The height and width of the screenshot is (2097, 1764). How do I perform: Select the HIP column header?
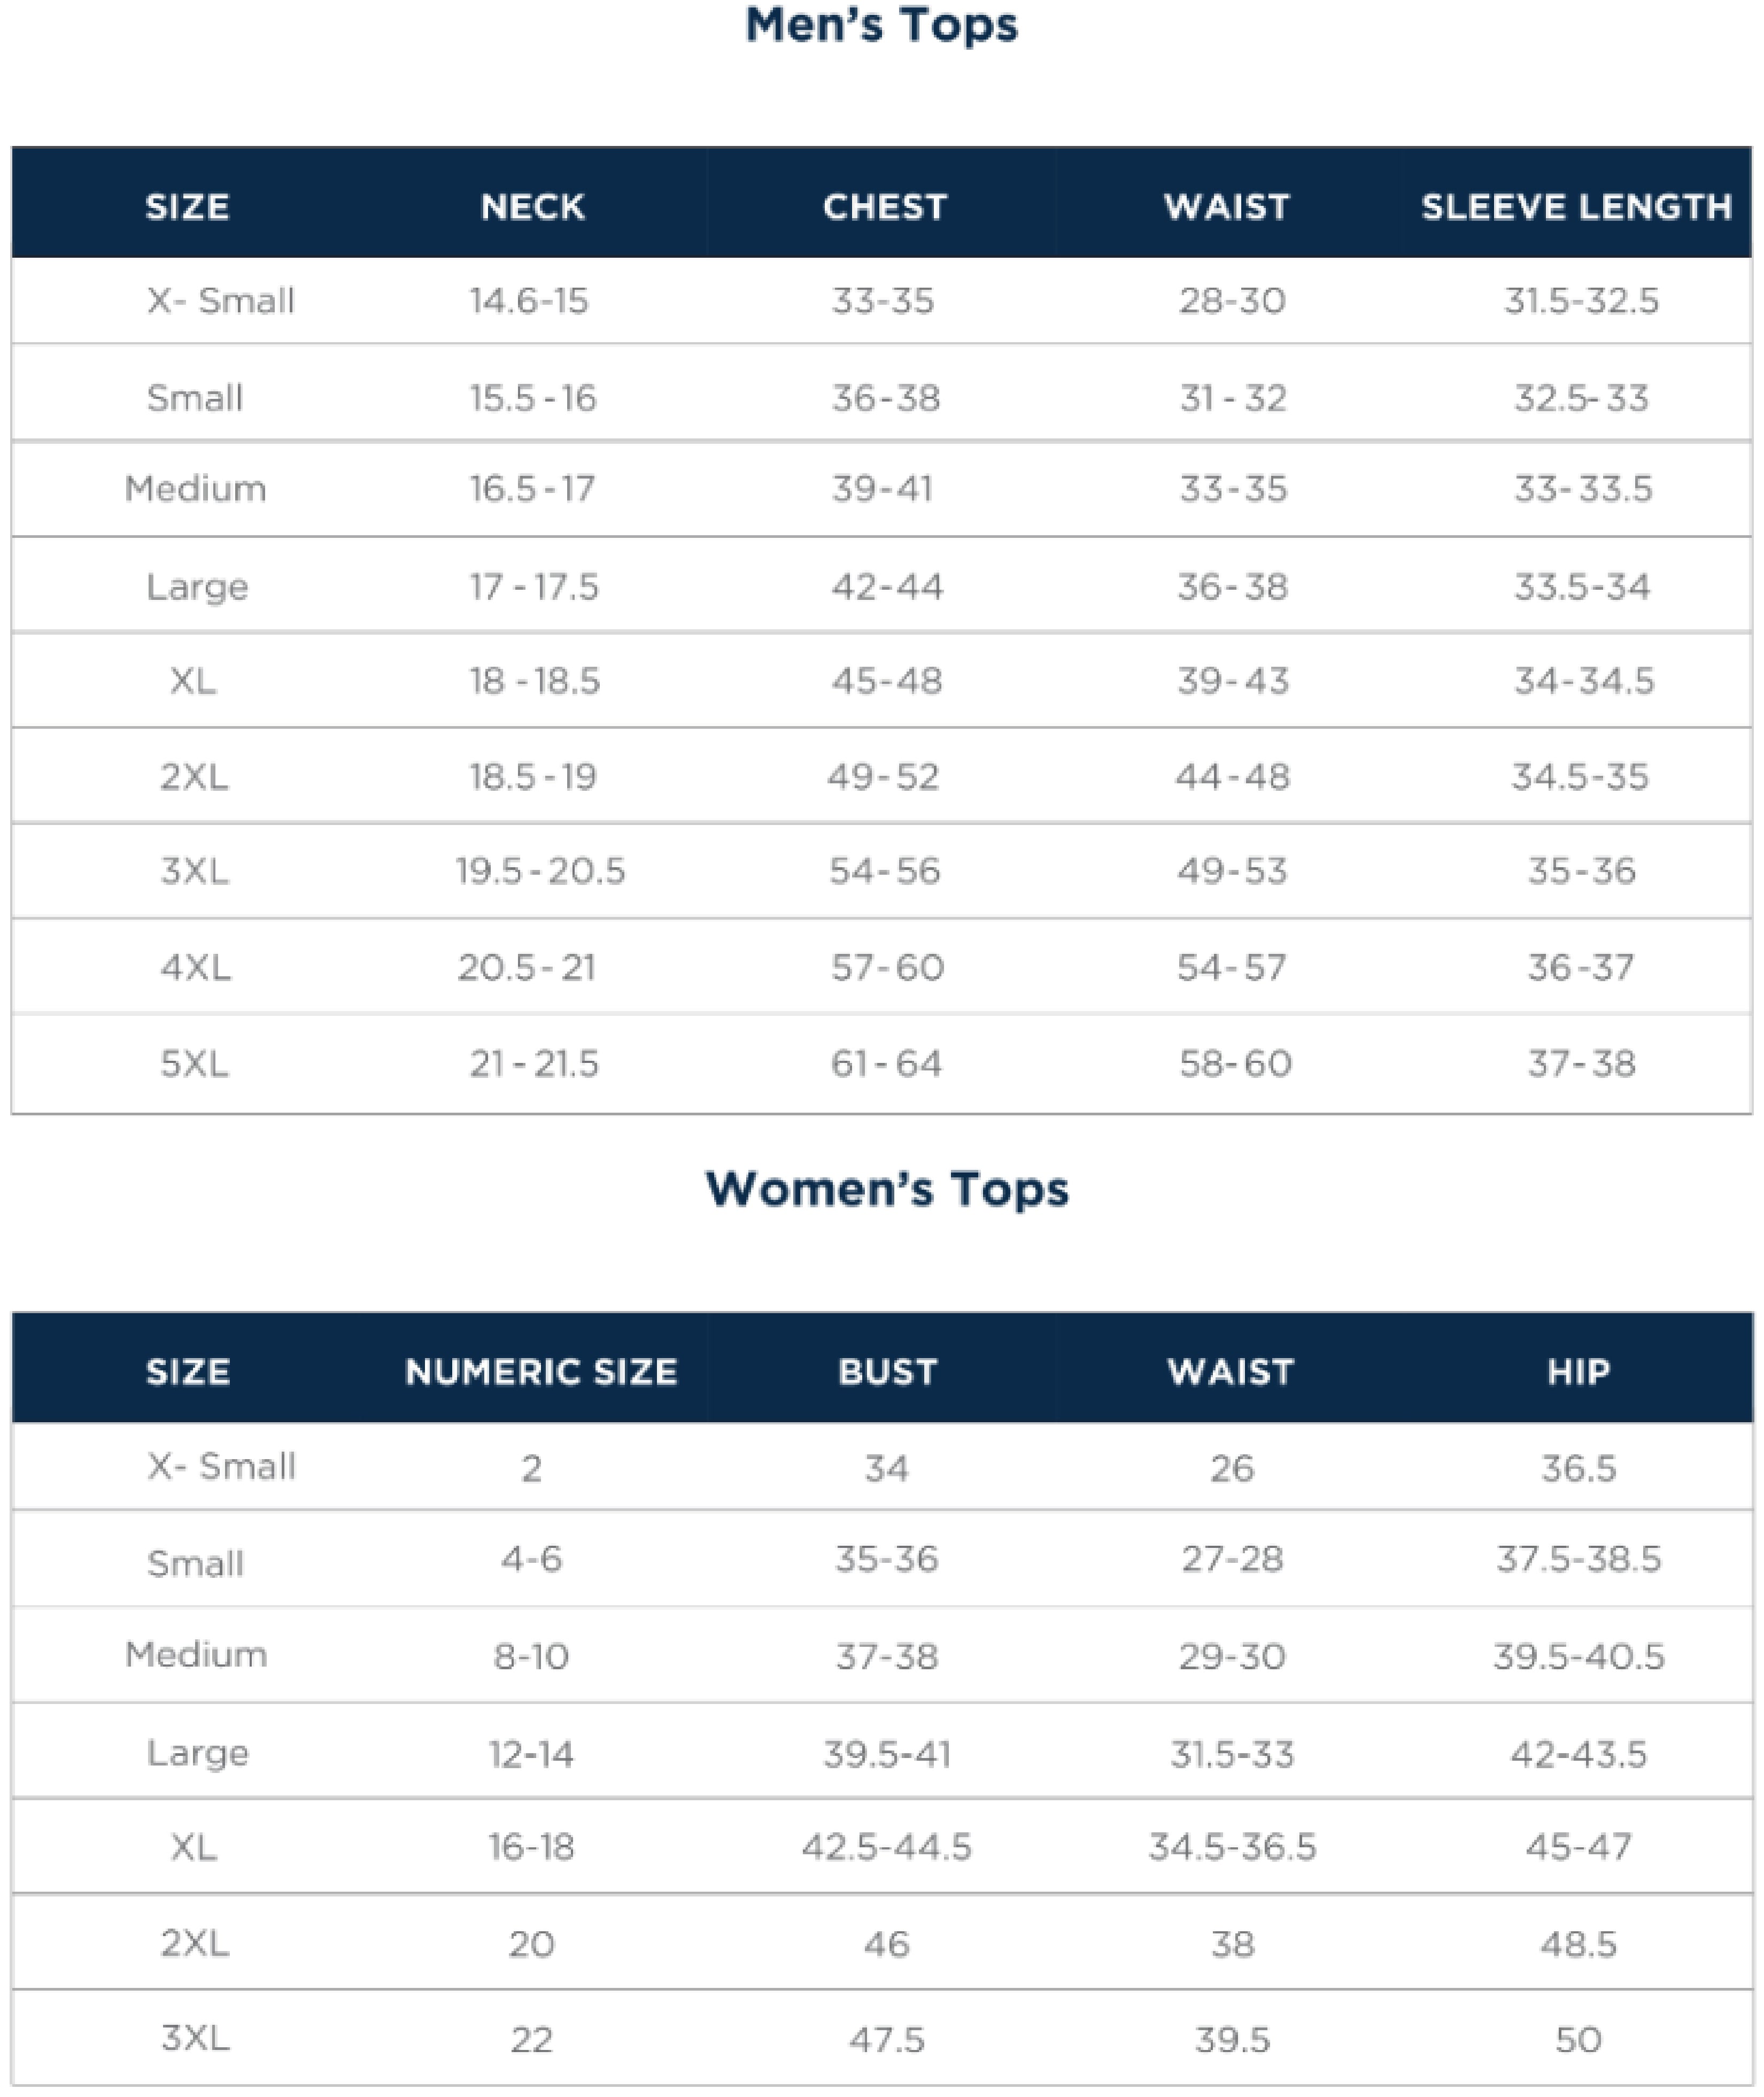tap(1578, 1371)
